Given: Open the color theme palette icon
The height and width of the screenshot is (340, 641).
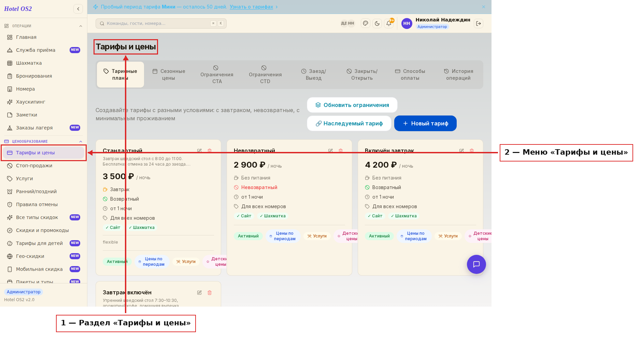Looking at the screenshot, I should 366,24.
